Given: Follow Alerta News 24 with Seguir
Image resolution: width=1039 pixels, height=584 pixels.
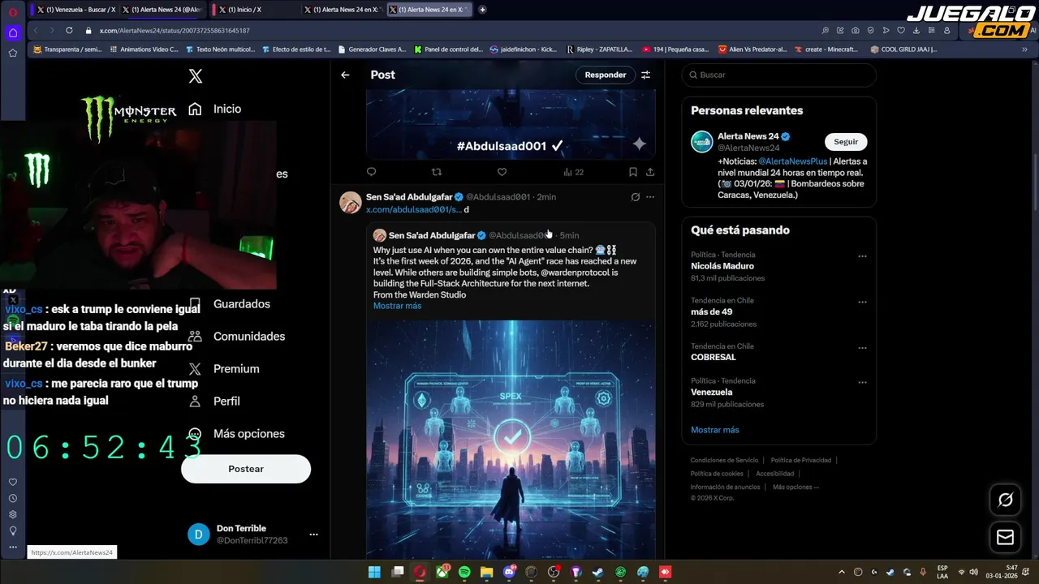Looking at the screenshot, I should tap(846, 141).
